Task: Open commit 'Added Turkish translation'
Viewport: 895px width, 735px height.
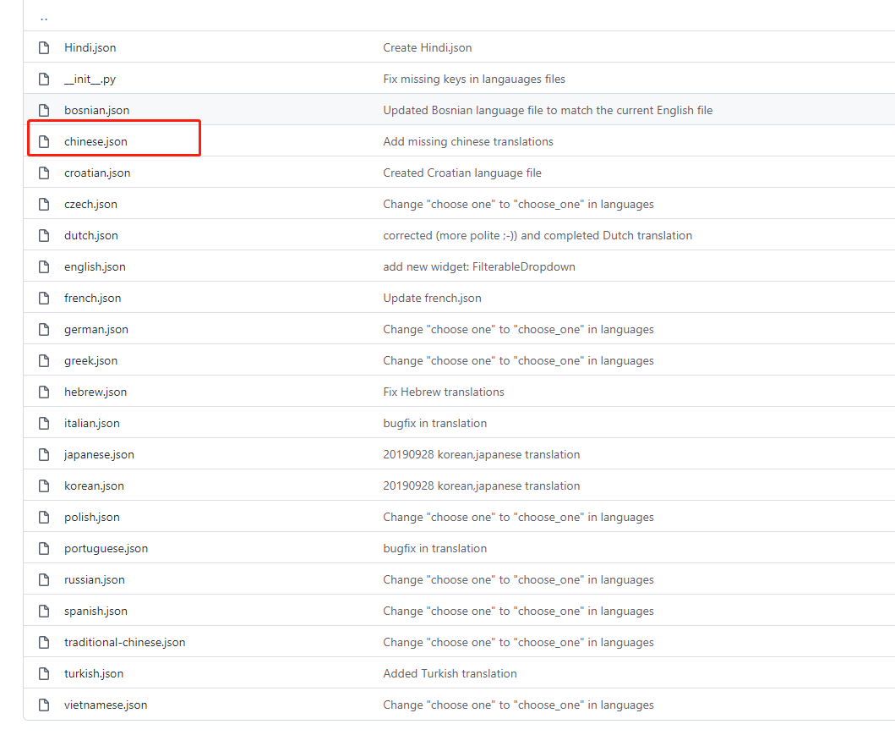Action: (450, 674)
